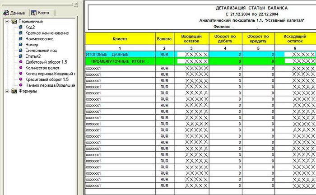The image size is (316, 195).
Task: Click credit turnover 0 in ПРОМЕЖУТОЧНЫЕ ИТОГИ row
Action: [x=273, y=61]
